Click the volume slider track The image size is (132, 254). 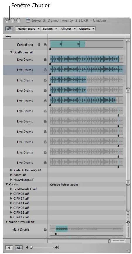[42, 247]
